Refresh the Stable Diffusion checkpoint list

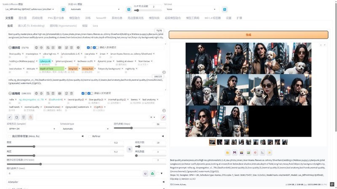(63, 9)
